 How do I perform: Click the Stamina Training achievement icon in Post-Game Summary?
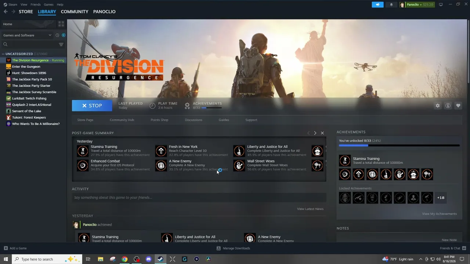click(83, 151)
